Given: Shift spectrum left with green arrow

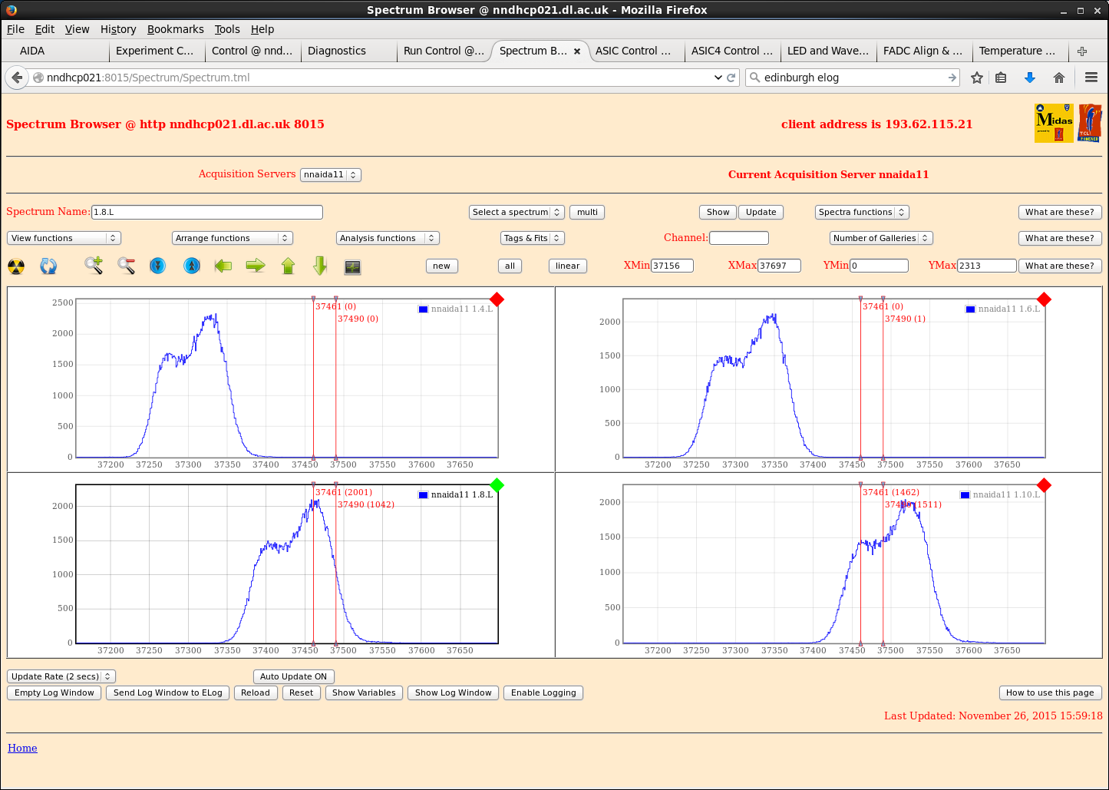Looking at the screenshot, I should (x=223, y=266).
